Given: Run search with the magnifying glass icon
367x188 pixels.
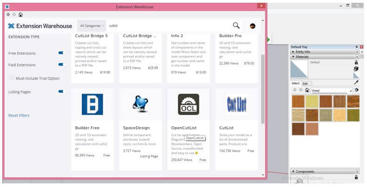Looking at the screenshot, I should tap(236, 26).
